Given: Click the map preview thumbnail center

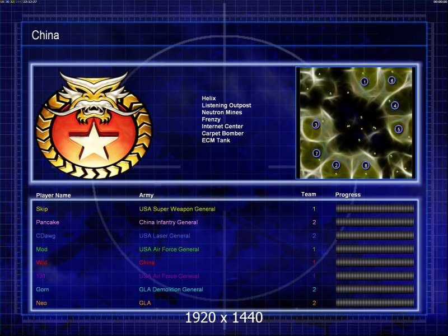Looking at the screenshot, I should pos(356,123).
